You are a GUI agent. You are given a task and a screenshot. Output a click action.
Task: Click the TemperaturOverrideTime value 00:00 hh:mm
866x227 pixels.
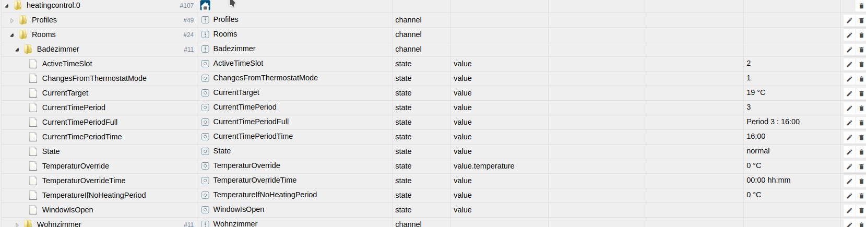(x=768, y=181)
